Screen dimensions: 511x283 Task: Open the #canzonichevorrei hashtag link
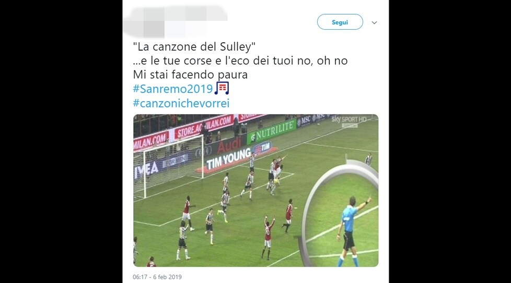point(181,103)
